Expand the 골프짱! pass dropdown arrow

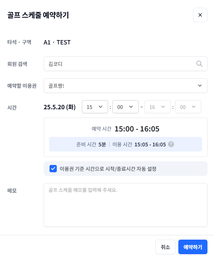[200, 86]
